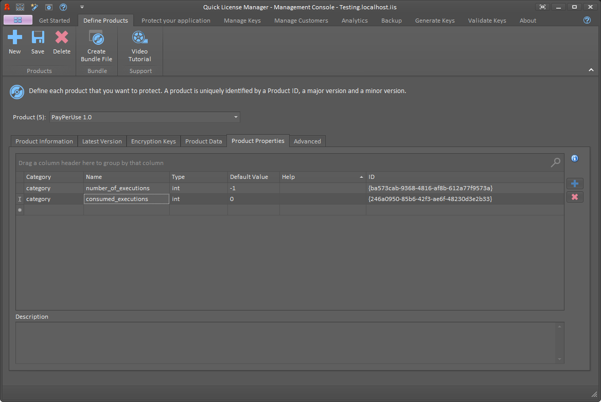This screenshot has width=601, height=402.
Task: Open the quick access toolbar customize dropdown
Action: [81, 7]
